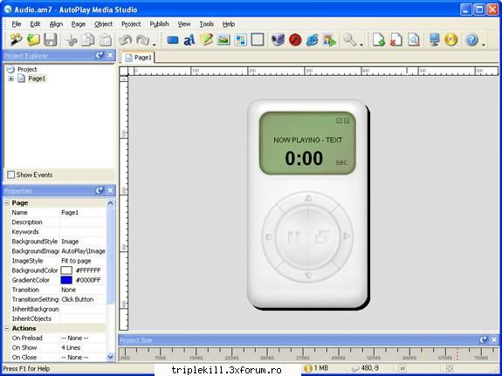Click the BackgroundColor white swatch
502x376 pixels.
[66, 270]
